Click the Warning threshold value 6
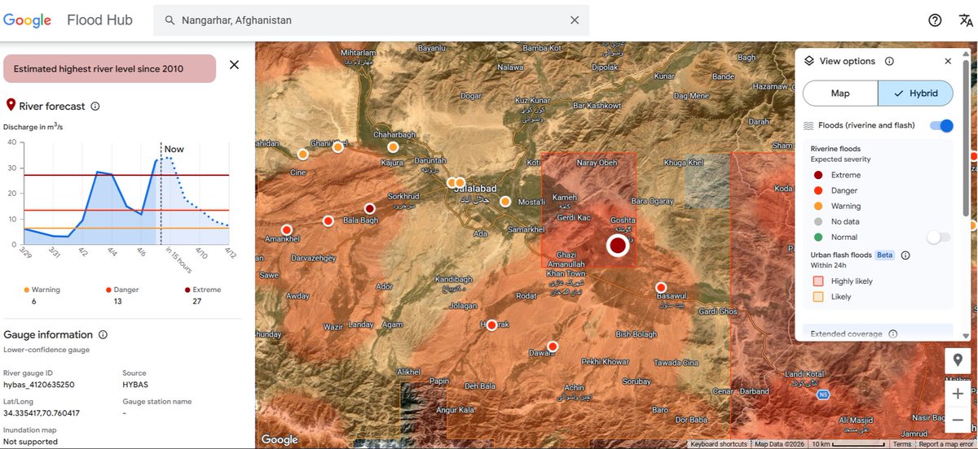Screen dimensions: 978x449 (x=33, y=301)
